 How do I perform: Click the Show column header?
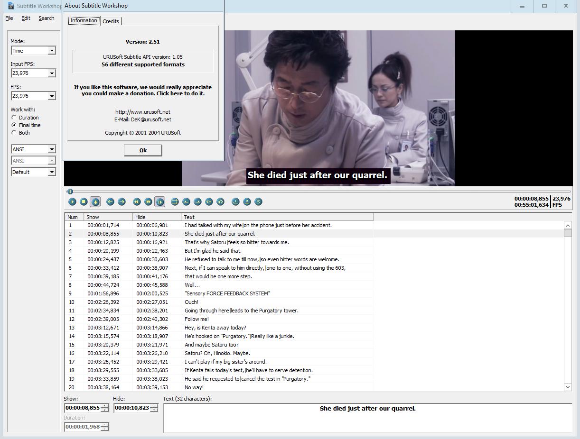[x=109, y=217]
